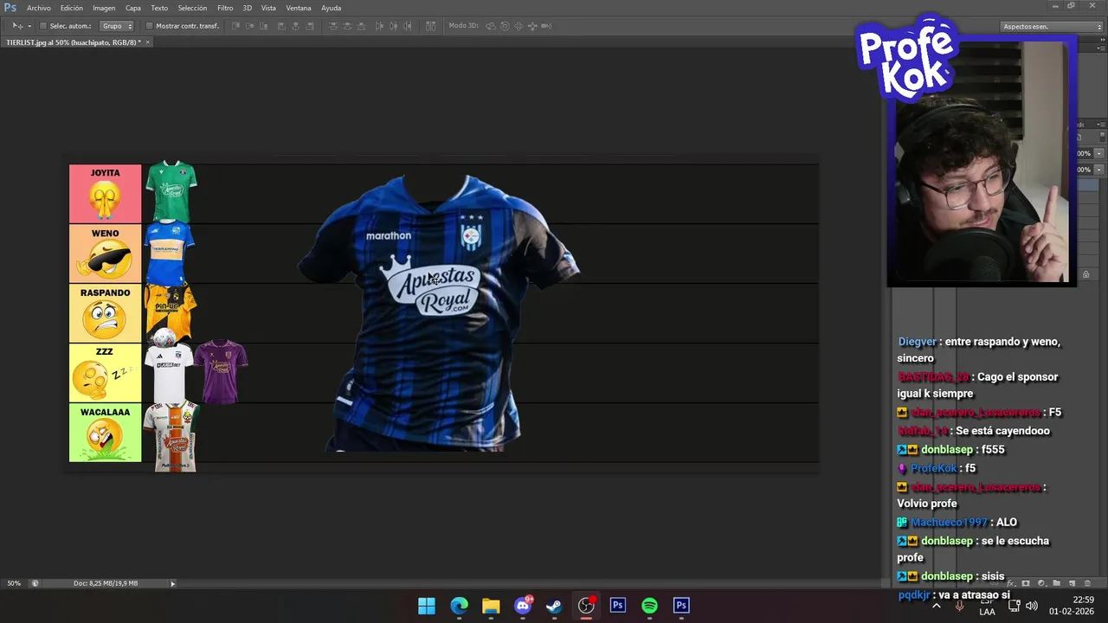1108x623 pixels.
Task: Click the layer style fx icon
Action: 1010,583
